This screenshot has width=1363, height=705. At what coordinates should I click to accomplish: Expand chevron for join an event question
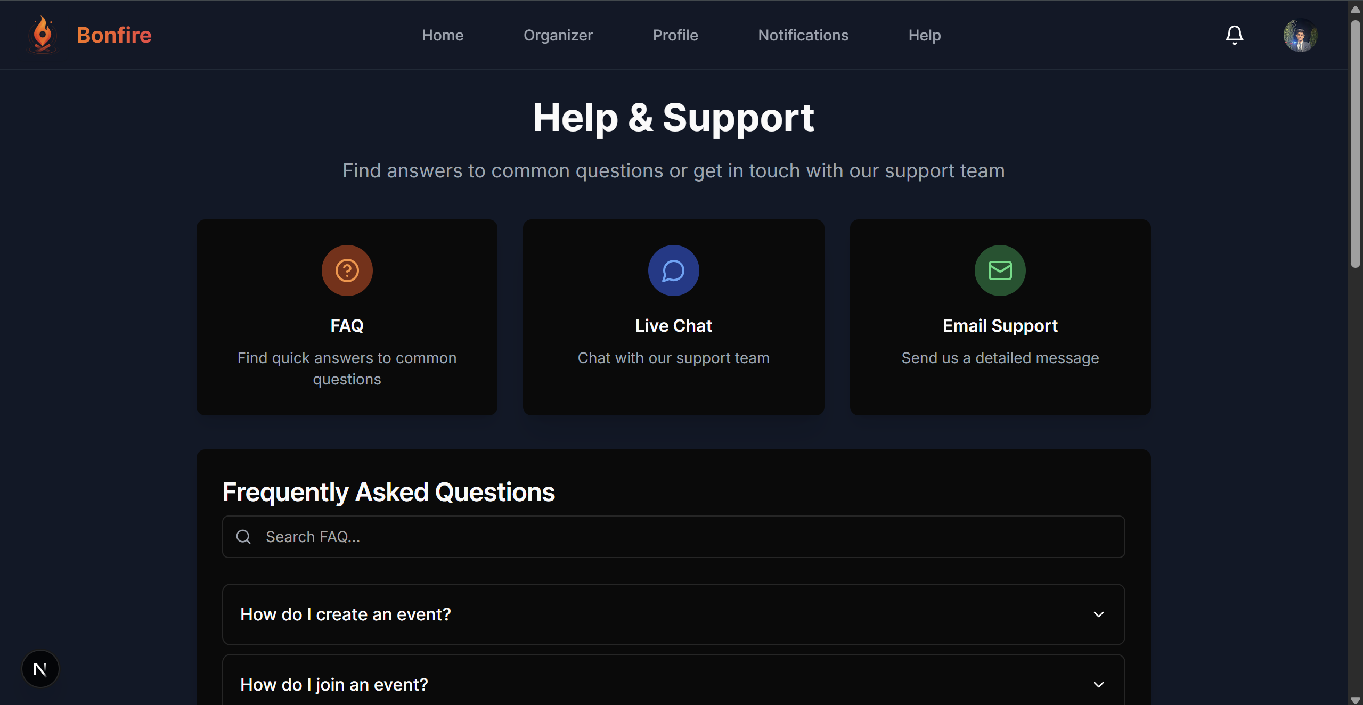tap(1098, 685)
